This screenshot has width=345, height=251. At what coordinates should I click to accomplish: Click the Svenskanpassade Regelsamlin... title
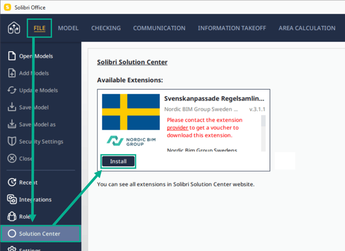pos(214,99)
